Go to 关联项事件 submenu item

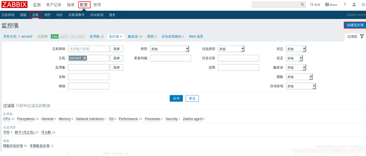[x=76, y=15]
